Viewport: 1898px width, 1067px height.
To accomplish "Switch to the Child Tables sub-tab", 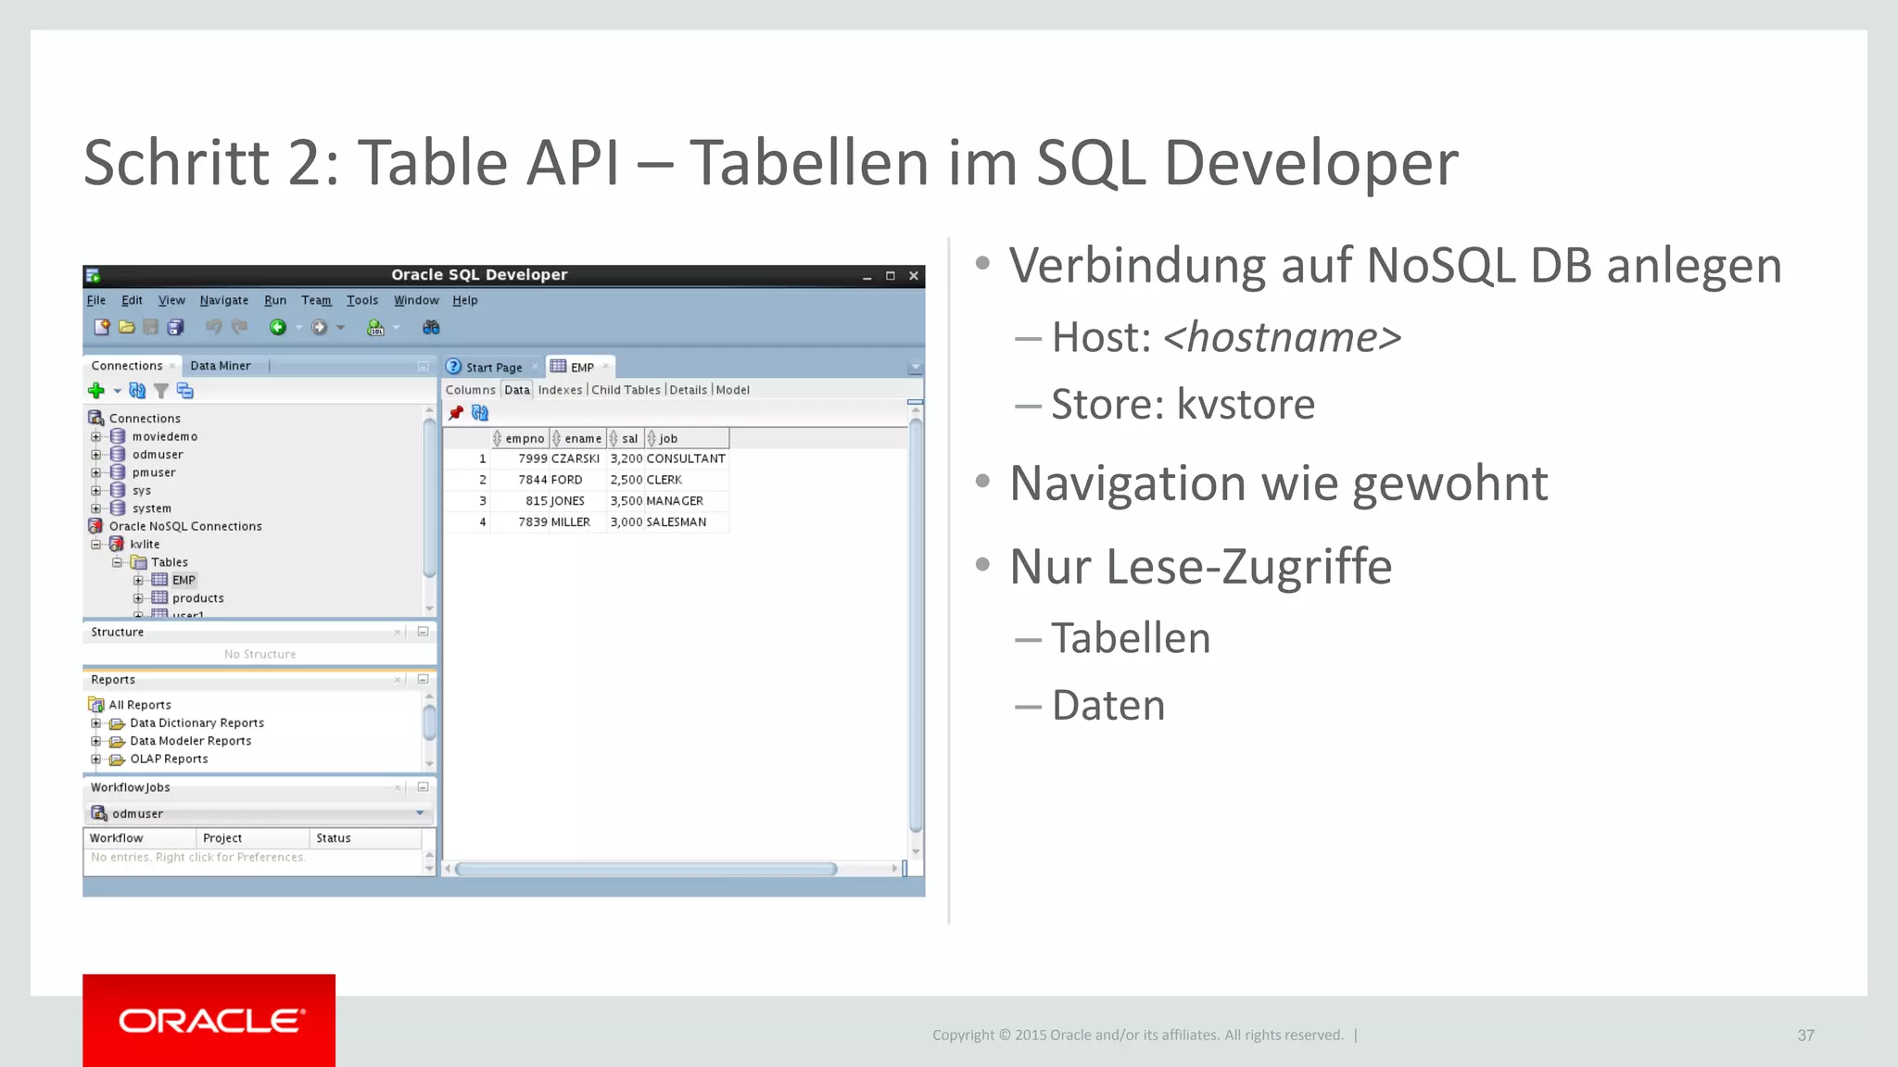I will pyautogui.click(x=626, y=390).
